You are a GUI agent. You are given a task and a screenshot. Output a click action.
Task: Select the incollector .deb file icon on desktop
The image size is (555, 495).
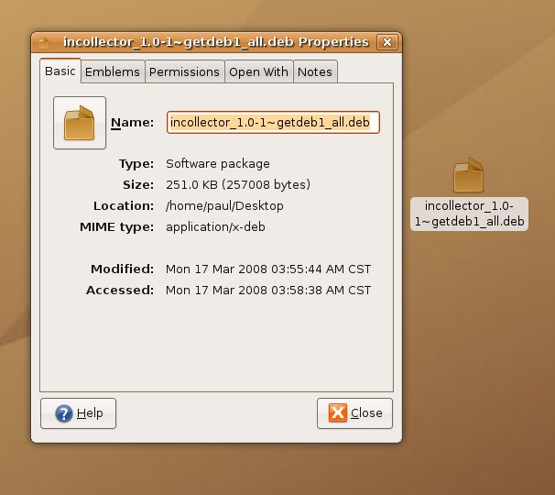[x=469, y=175]
